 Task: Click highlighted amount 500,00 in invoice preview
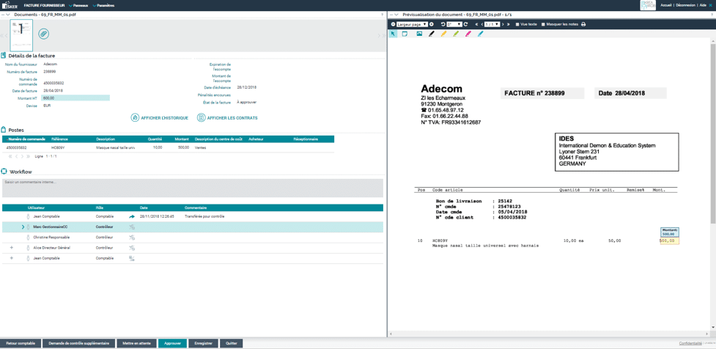point(669,240)
